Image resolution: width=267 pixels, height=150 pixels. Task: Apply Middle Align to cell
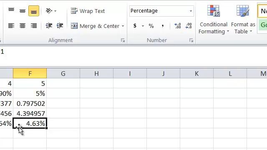pyautogui.click(x=23, y=11)
